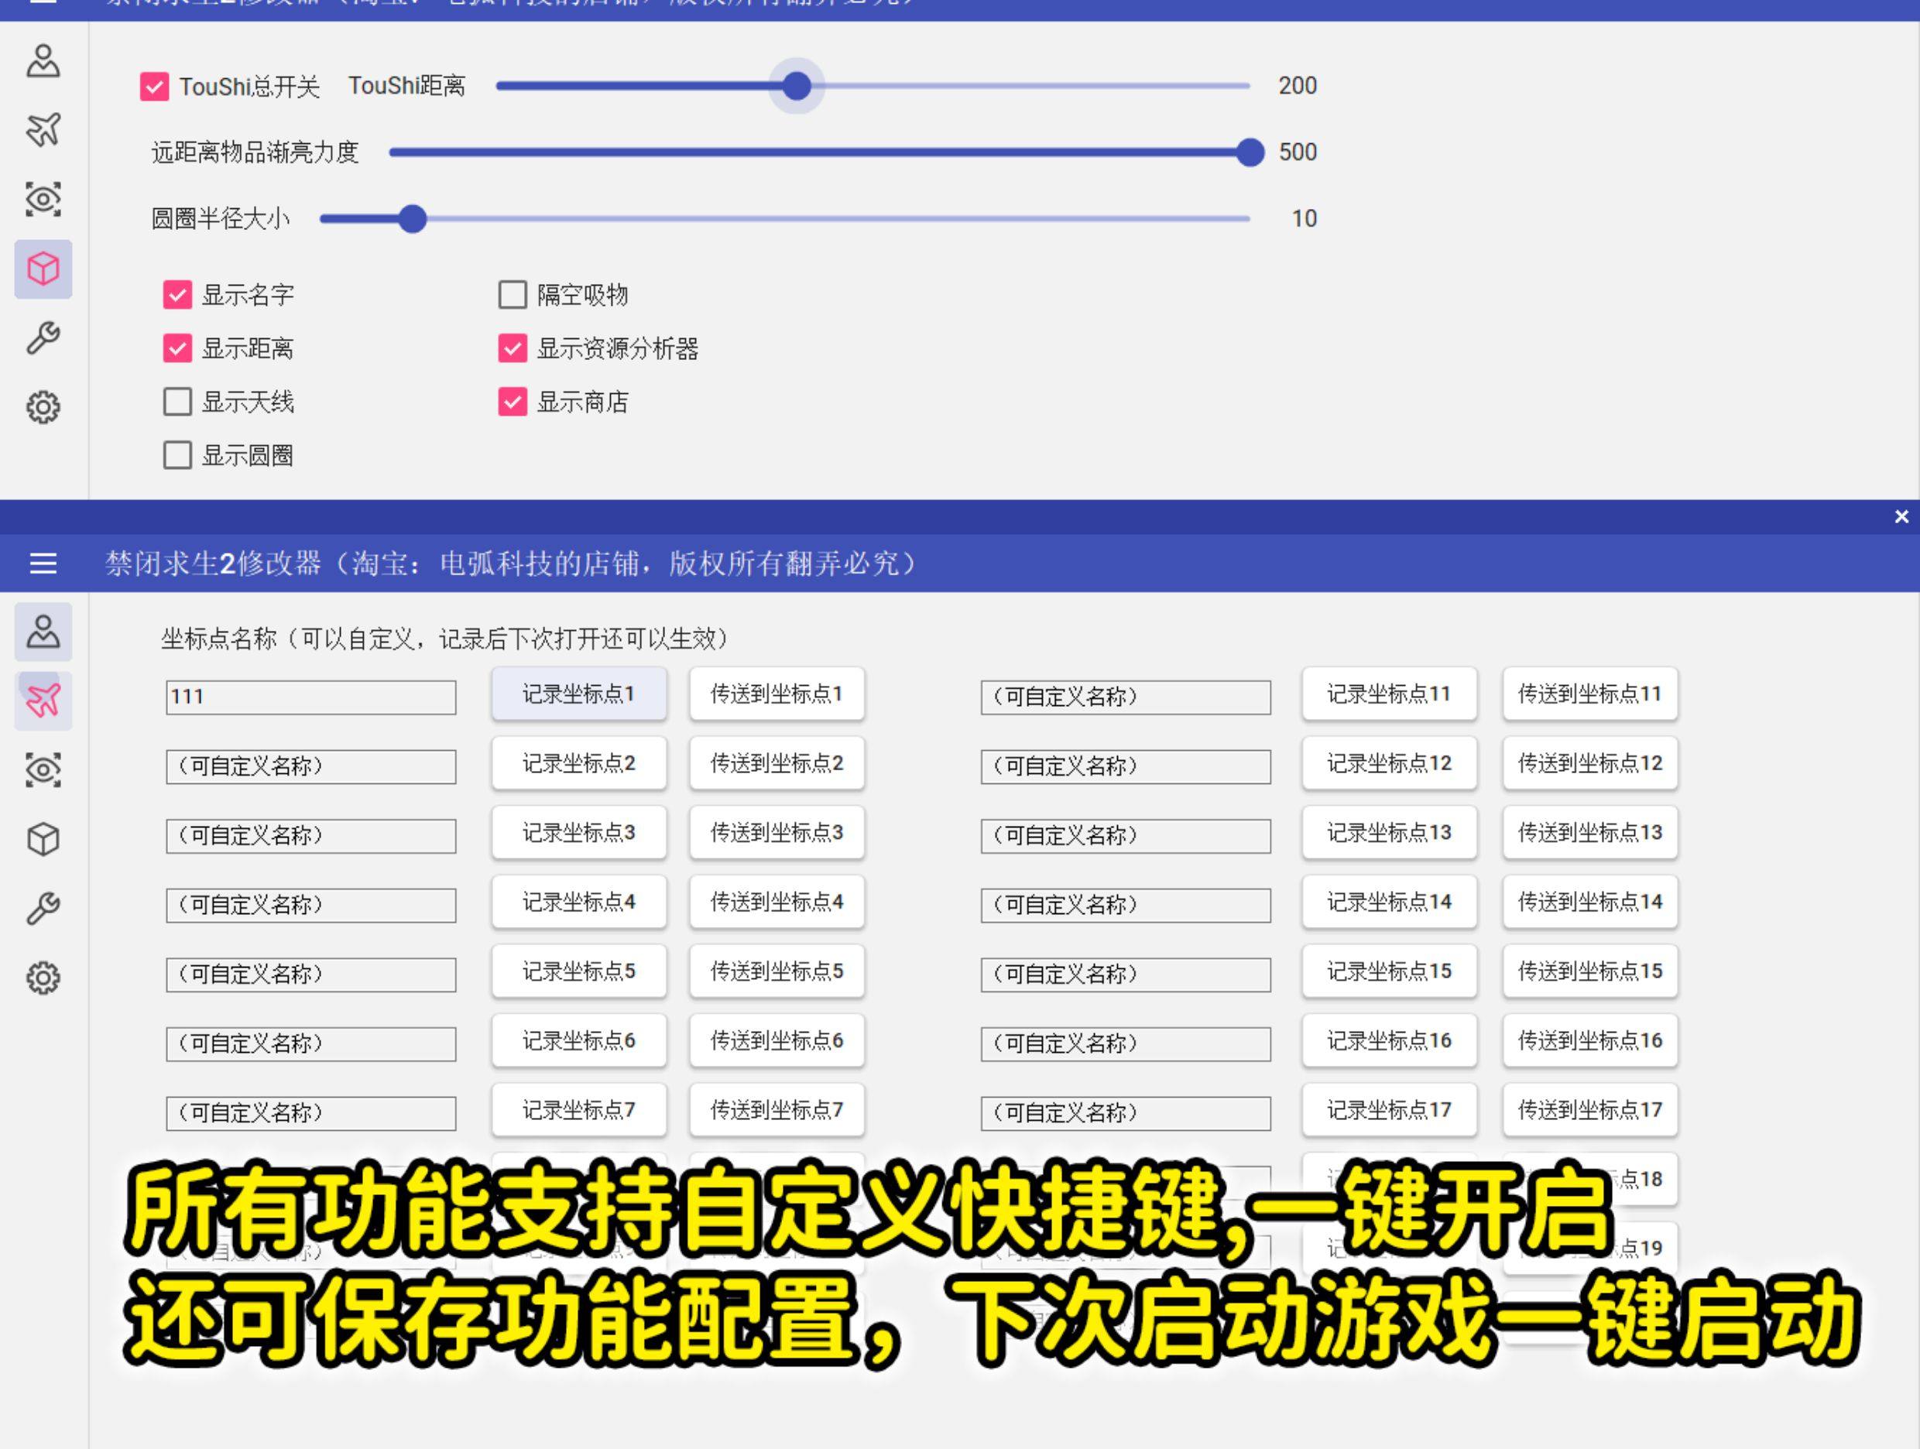This screenshot has height=1449, width=1920.
Task: Click the 记录坐标点1 button
Action: (x=579, y=694)
